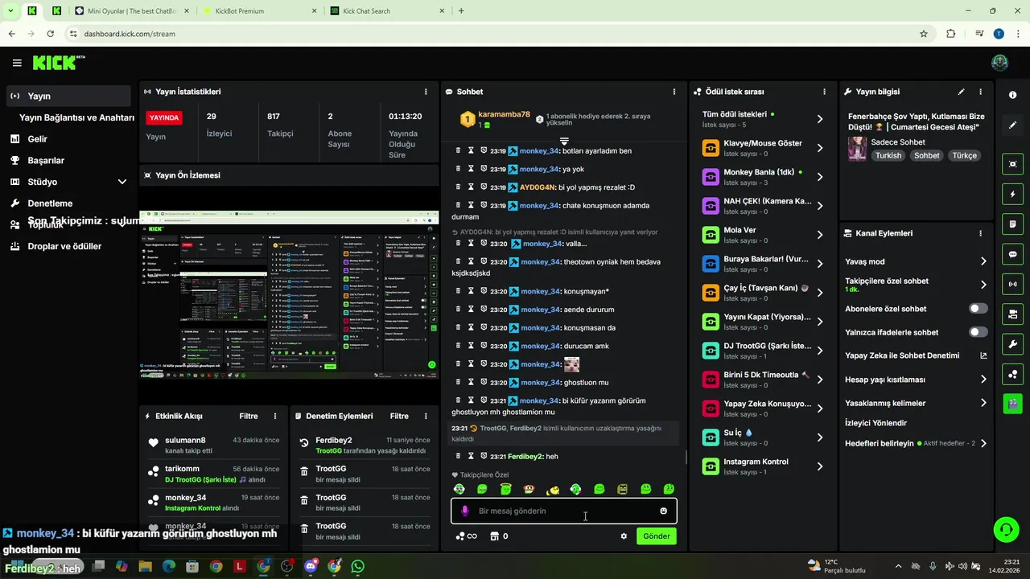Click the wrench widget icon in the right sidebar
The image size is (1030, 579).
(1012, 344)
